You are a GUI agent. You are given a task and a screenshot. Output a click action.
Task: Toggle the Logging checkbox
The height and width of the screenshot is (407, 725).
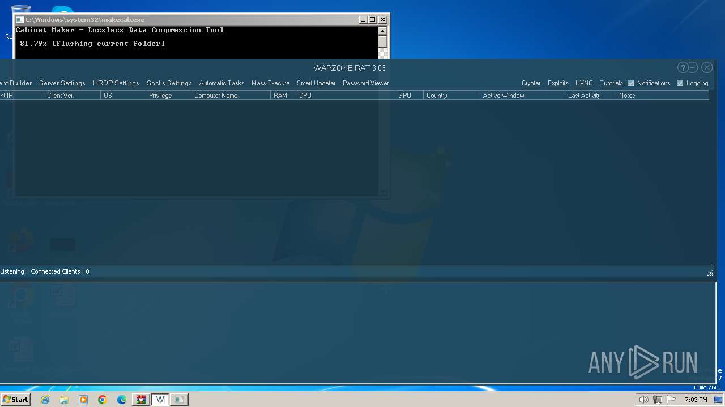coord(680,83)
